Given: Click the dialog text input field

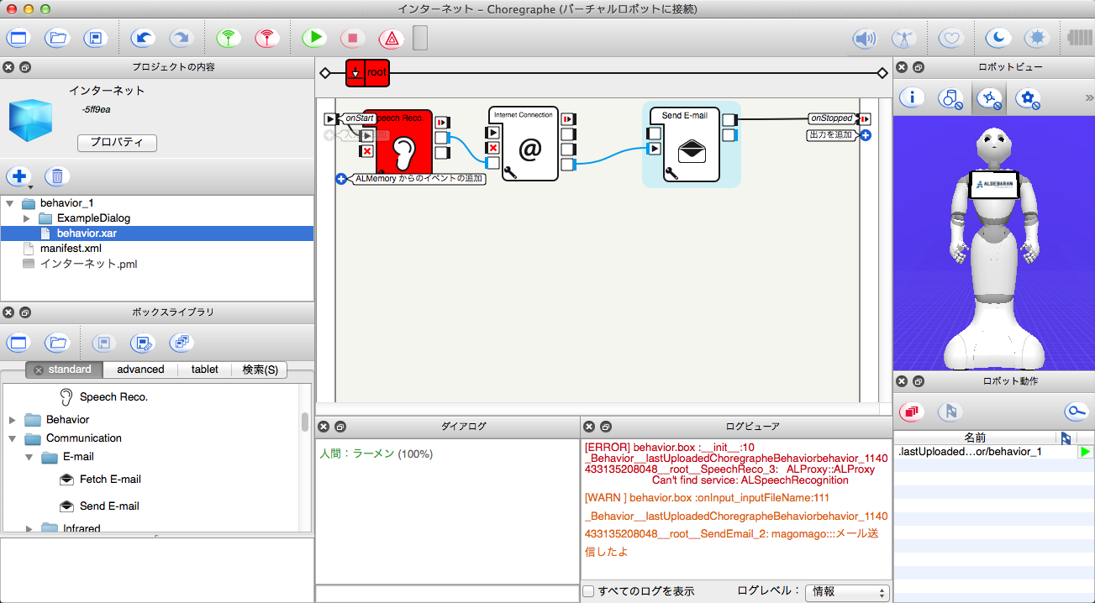Looking at the screenshot, I should coord(446,594).
